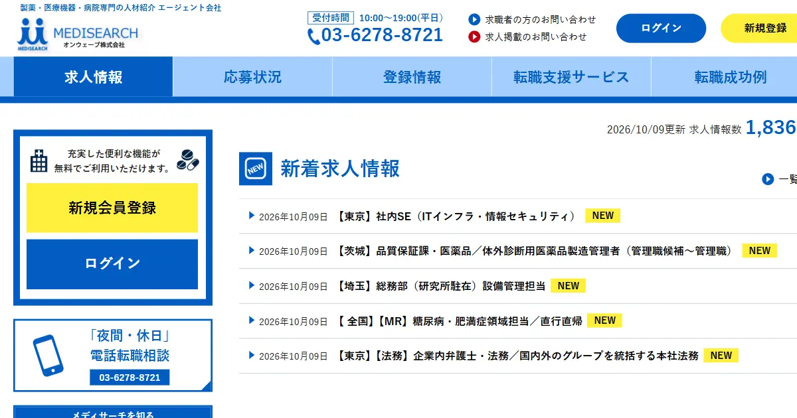Click the arrow icon next to 一覧
This screenshot has width=797, height=418.
pos(768,178)
